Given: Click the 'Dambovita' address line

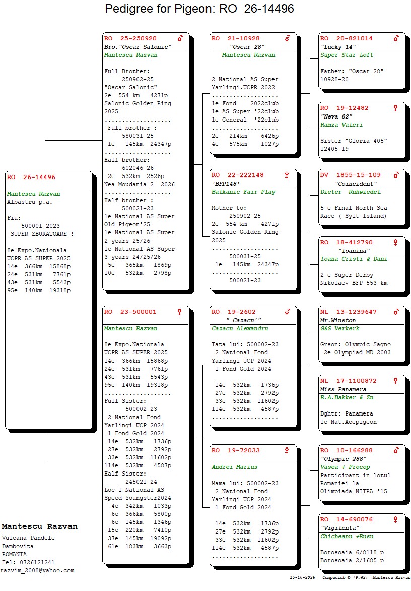Looking at the screenshot, I should click(18, 546).
